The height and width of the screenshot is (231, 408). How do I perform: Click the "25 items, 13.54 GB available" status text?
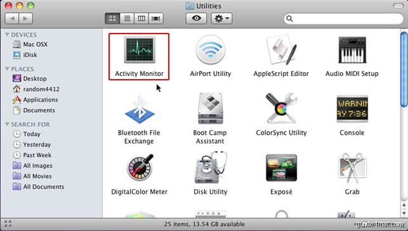tap(204, 224)
